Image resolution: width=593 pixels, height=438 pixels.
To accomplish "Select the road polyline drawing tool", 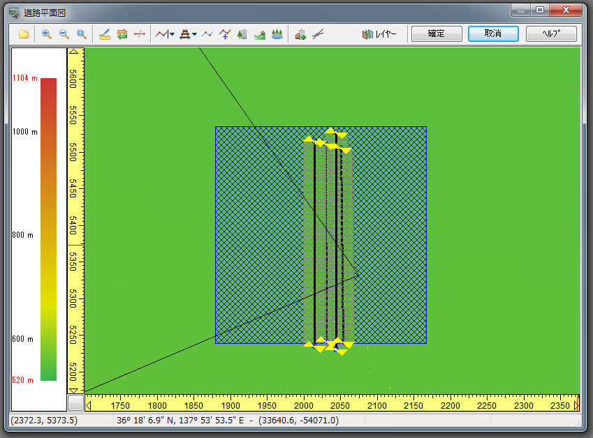I will click(x=161, y=34).
